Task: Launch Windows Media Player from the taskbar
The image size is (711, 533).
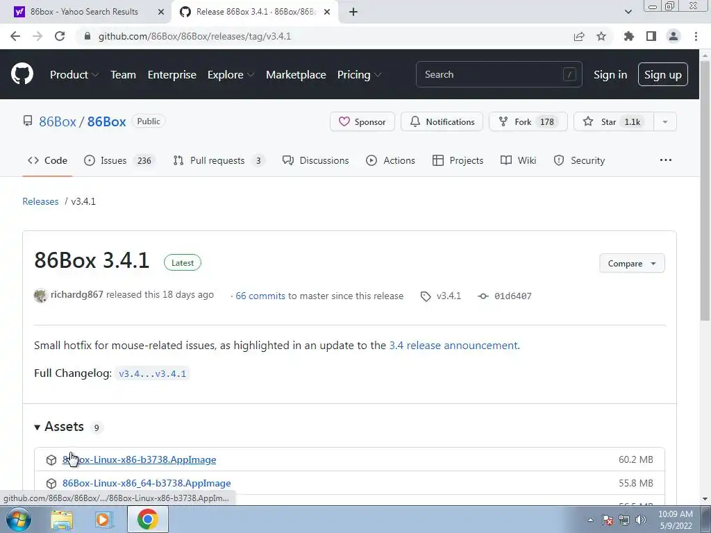Action: pyautogui.click(x=103, y=519)
